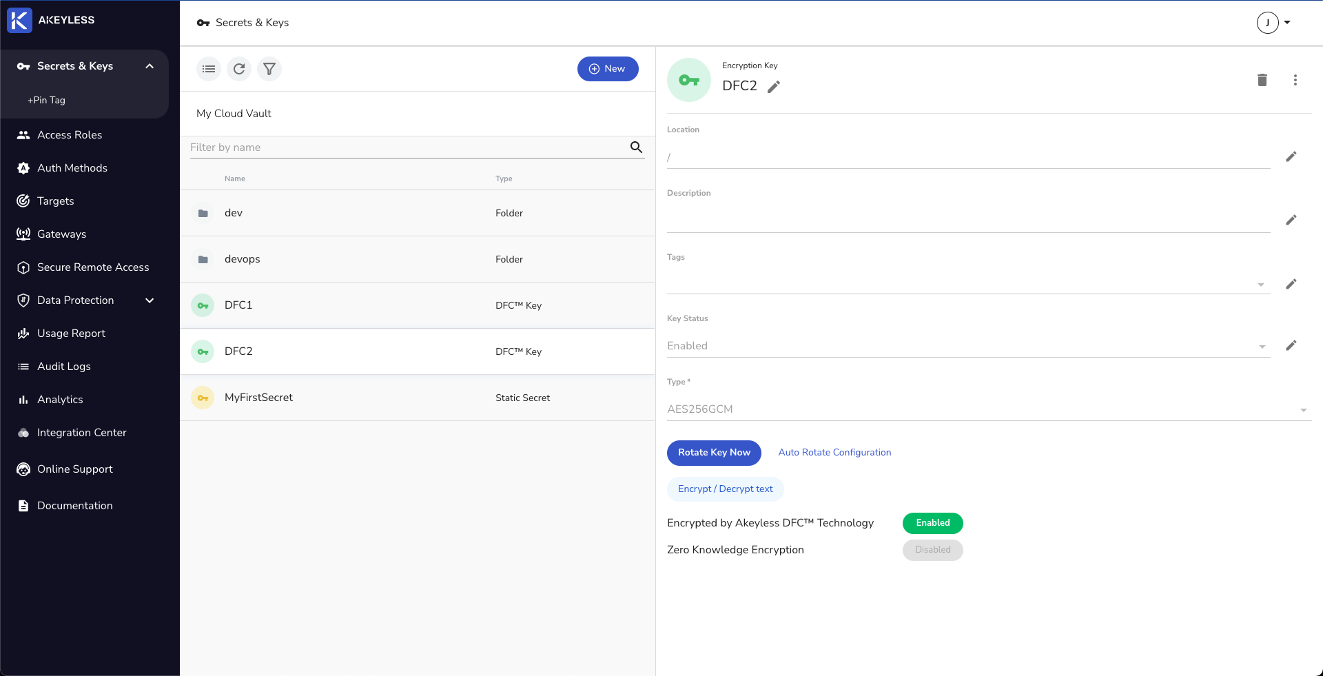
Task: Click Rotate Key Now
Action: coord(714,453)
